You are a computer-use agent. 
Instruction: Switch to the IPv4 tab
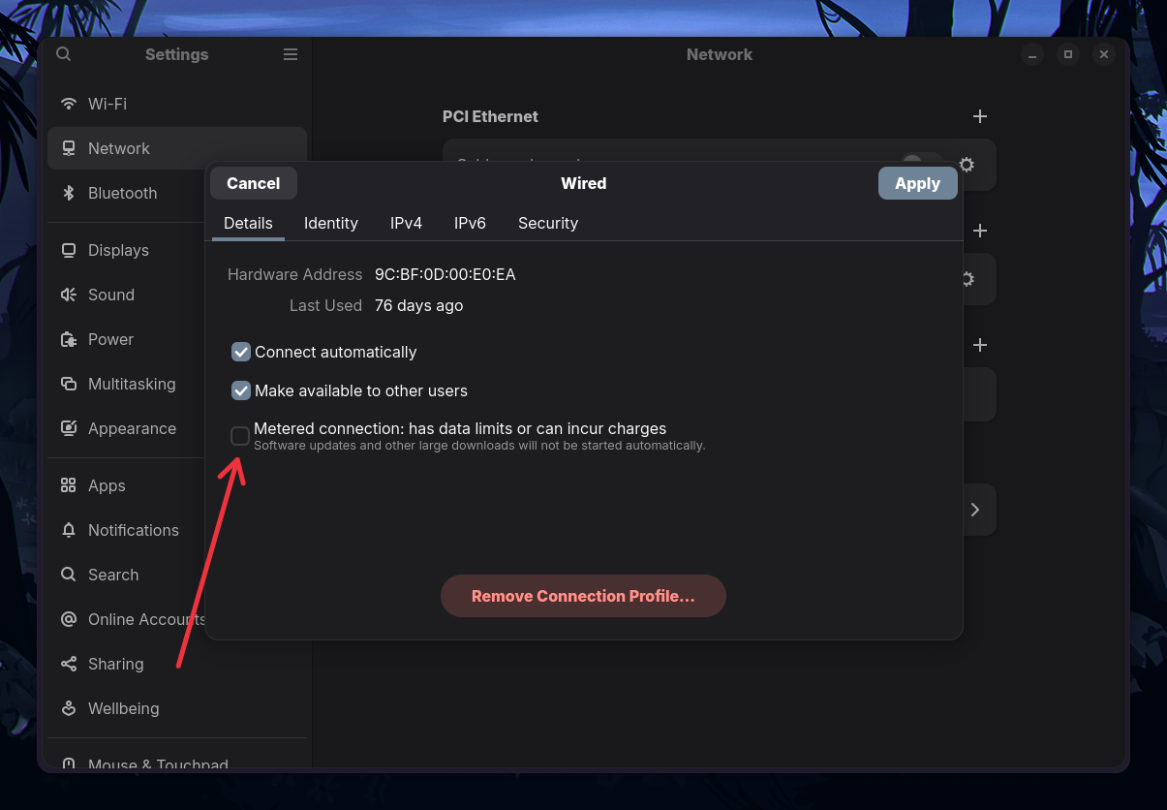click(x=406, y=223)
